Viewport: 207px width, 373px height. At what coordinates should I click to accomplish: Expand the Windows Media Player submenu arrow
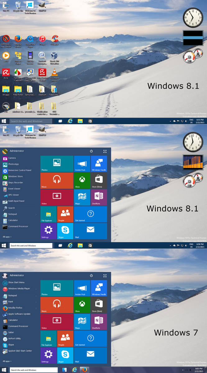(36, 289)
